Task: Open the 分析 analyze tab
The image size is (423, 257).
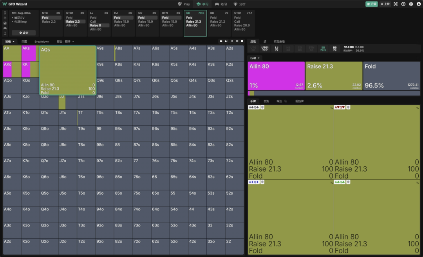Action: pos(240,4)
